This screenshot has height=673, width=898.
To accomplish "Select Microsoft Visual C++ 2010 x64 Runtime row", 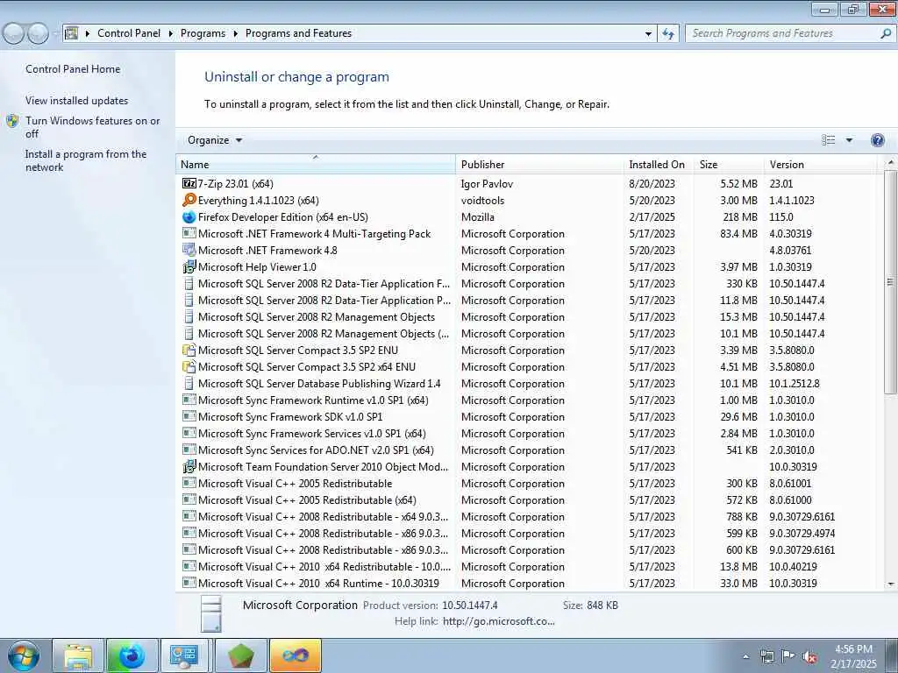I will point(527,583).
